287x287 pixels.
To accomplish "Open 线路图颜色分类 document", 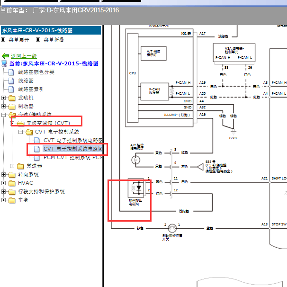I will tap(36, 72).
